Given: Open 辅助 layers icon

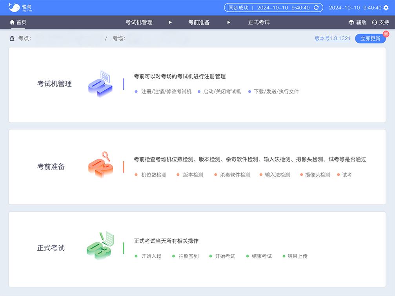Looking at the screenshot, I should point(351,22).
